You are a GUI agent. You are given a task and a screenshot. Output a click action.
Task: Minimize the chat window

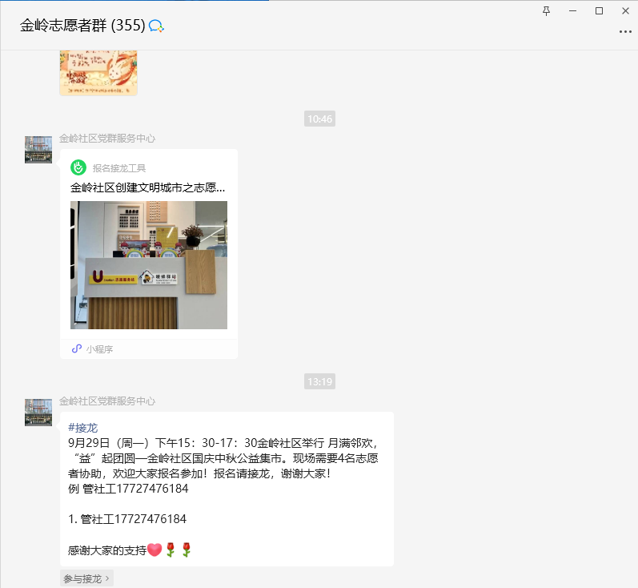572,11
